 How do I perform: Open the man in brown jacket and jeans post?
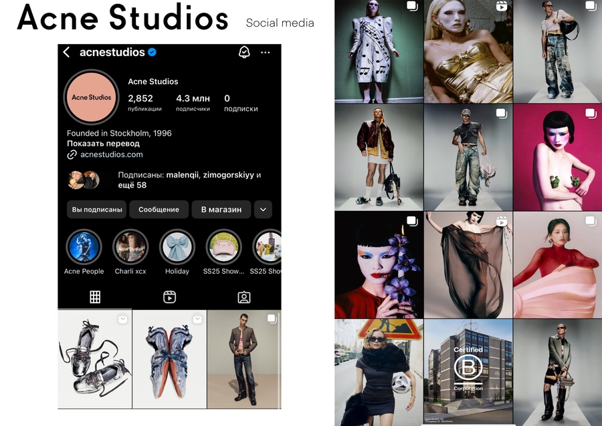point(244,359)
